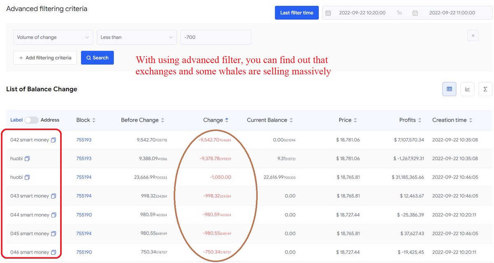This screenshot has height=263, width=494.
Task: Open the Volume of change dropdown
Action: [54, 37]
